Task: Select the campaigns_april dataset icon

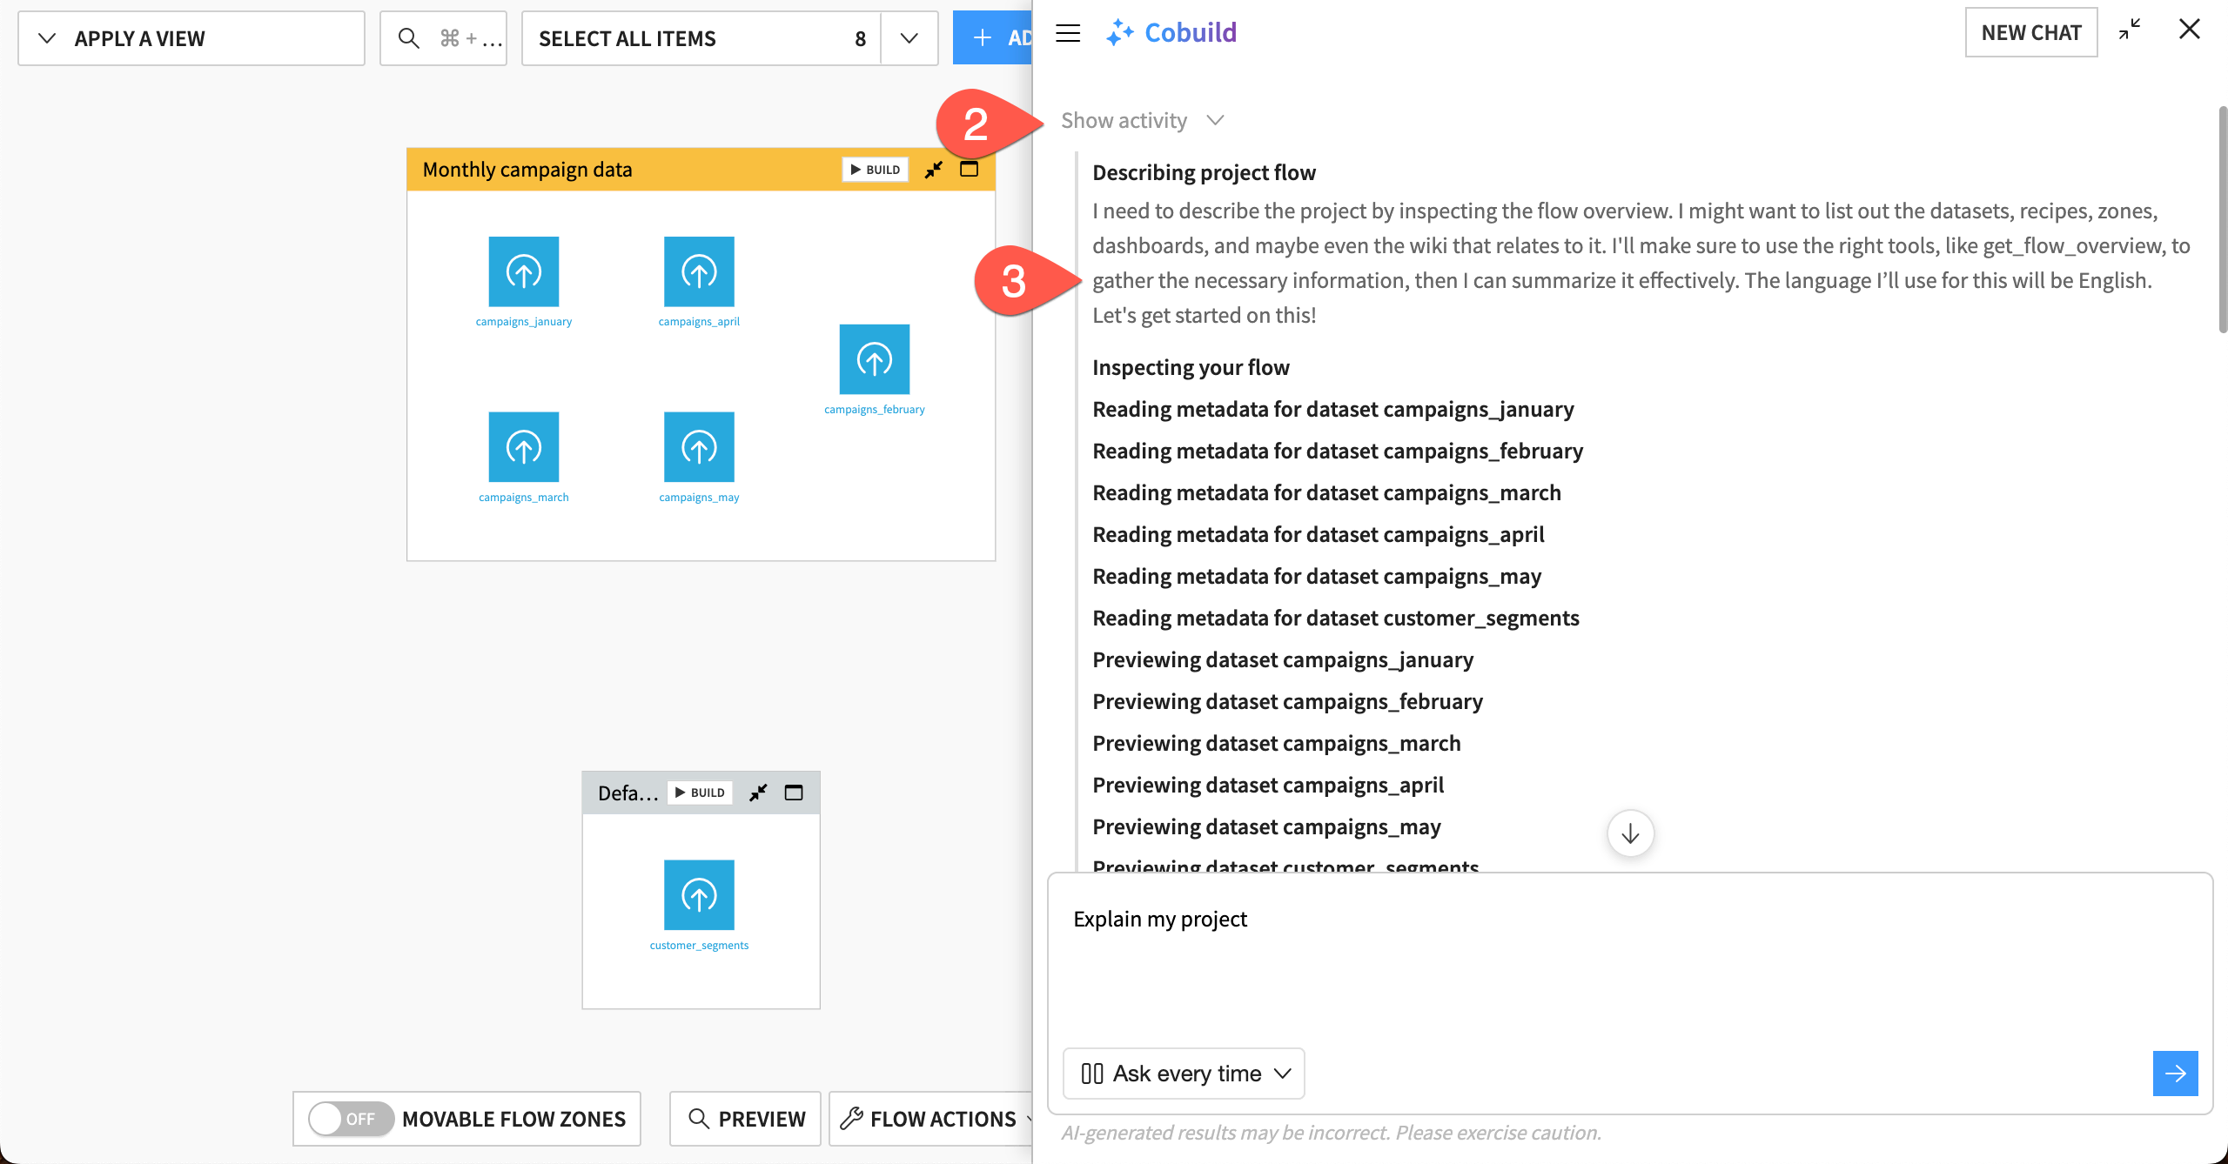Action: pyautogui.click(x=699, y=271)
